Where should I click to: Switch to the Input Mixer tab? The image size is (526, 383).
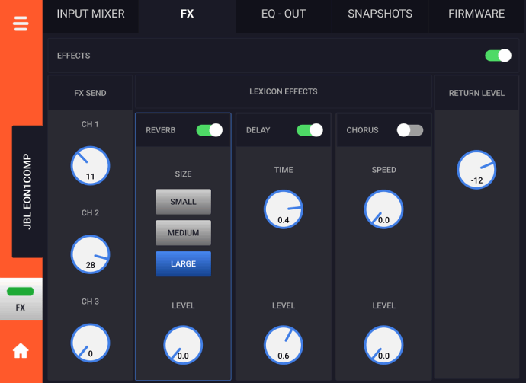click(x=91, y=14)
